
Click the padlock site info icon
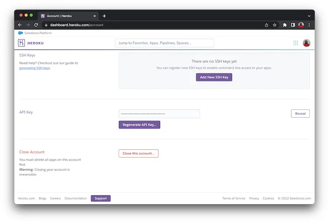[46, 25]
